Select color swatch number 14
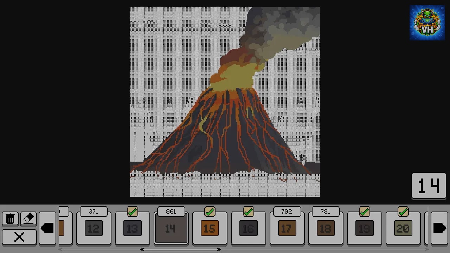This screenshot has width=450, height=253. pos(171,228)
